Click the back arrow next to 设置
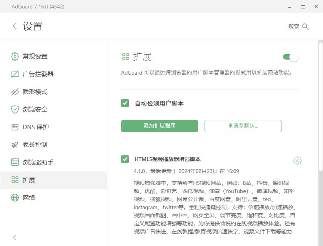The width and height of the screenshot is (323, 246). pyautogui.click(x=15, y=26)
